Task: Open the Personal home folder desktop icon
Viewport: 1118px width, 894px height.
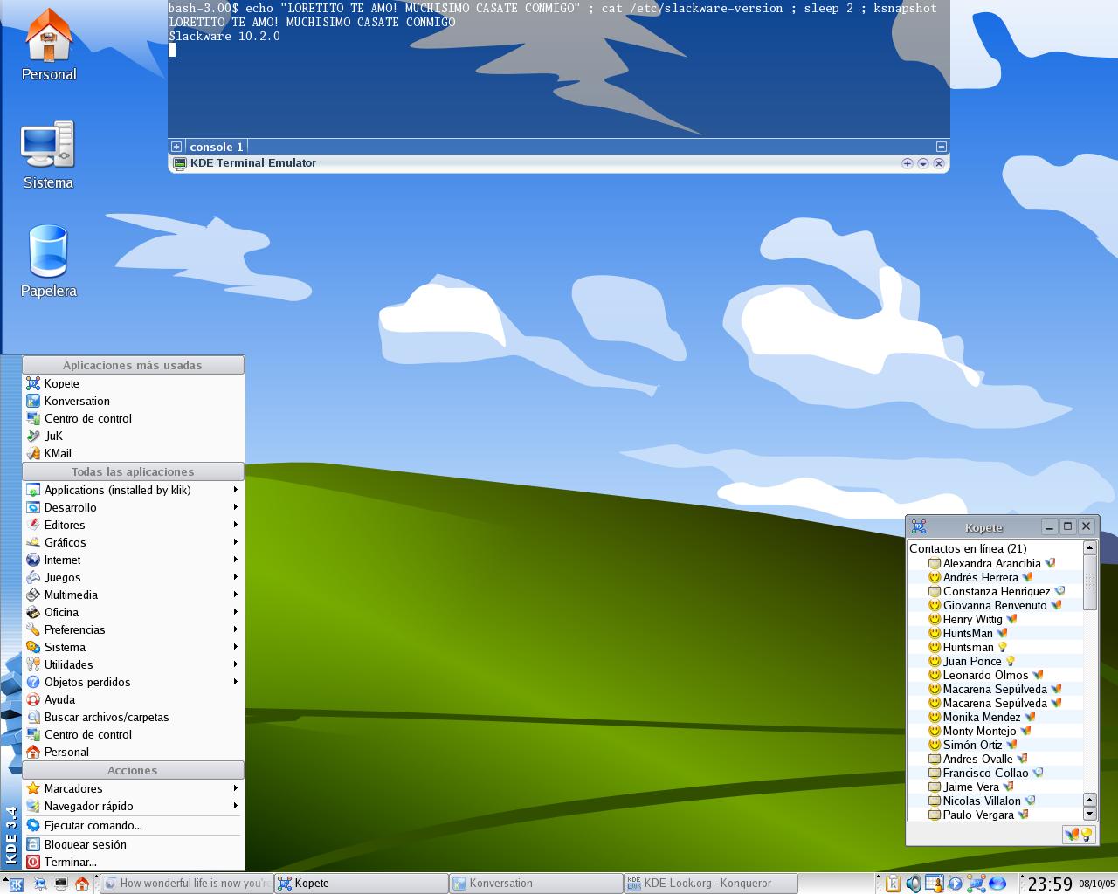Action: point(49,45)
